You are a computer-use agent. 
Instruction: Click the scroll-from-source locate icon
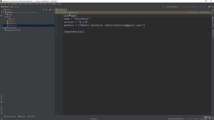pos(43,10)
